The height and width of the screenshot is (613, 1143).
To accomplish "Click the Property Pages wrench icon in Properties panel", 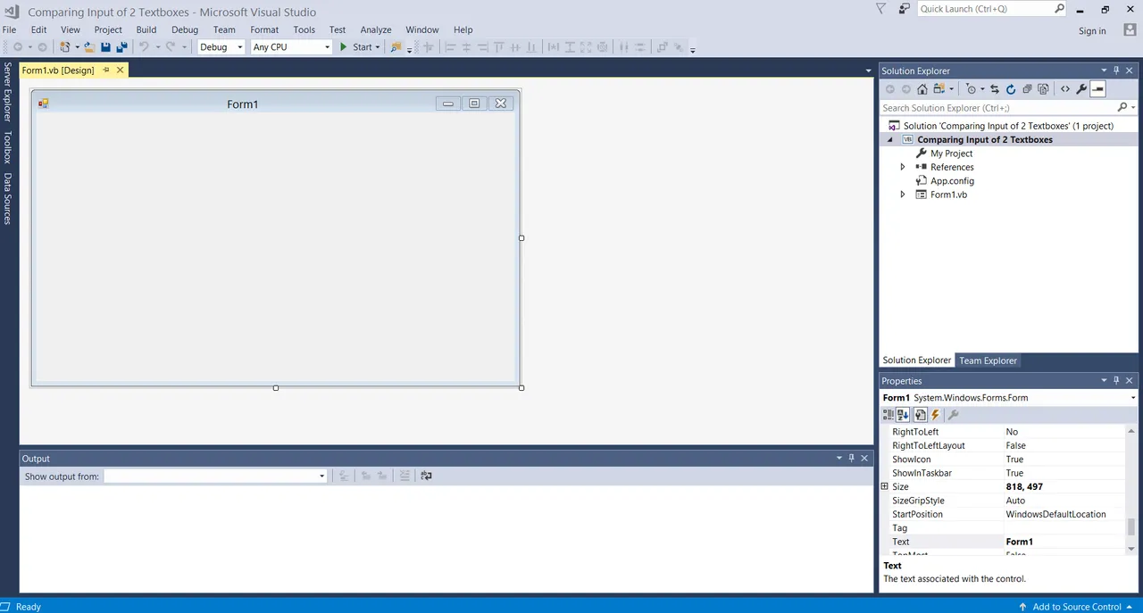I will (953, 415).
